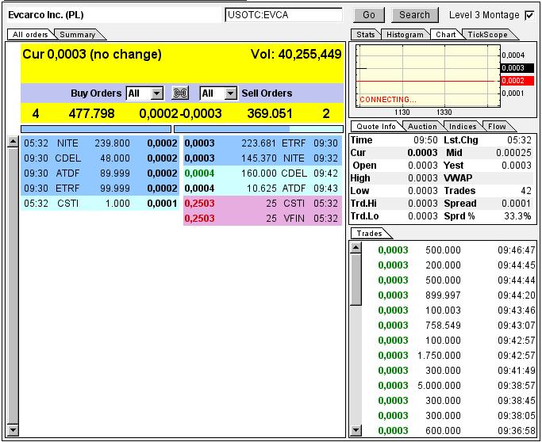Screen dimensions: 542x442
Task: Select the NITE sell order 145.370
Action: (263, 158)
